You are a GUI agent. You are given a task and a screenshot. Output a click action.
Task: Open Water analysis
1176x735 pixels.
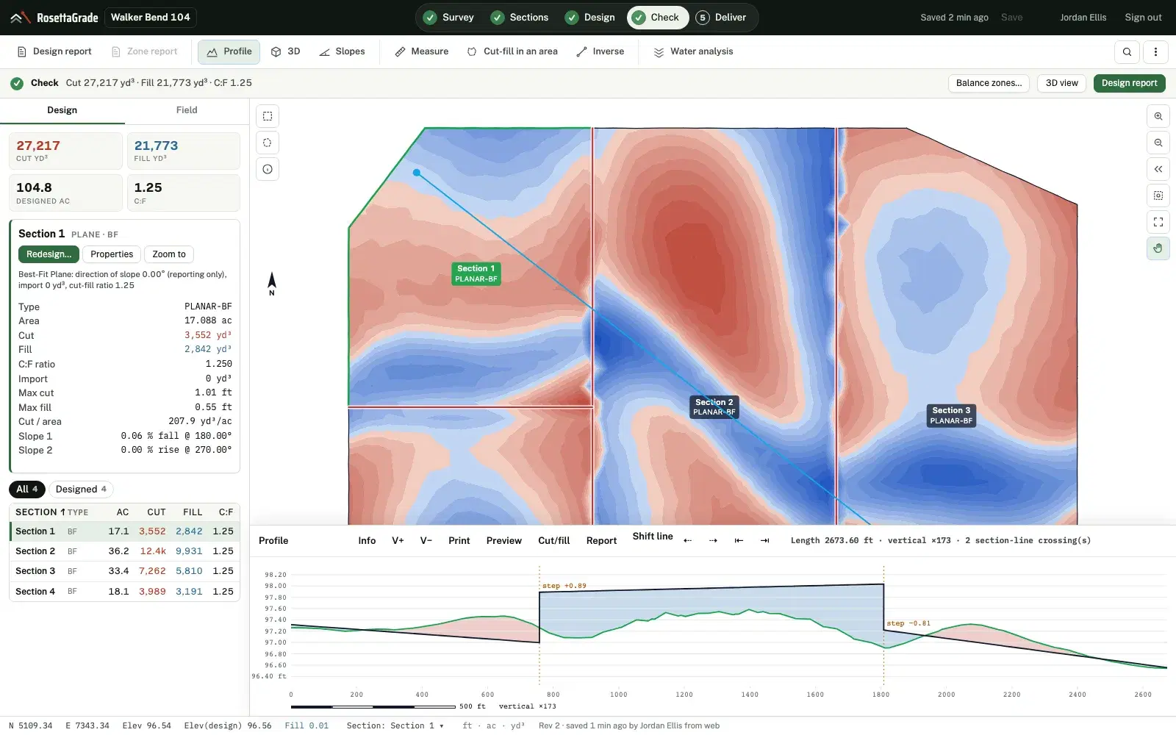click(x=693, y=51)
